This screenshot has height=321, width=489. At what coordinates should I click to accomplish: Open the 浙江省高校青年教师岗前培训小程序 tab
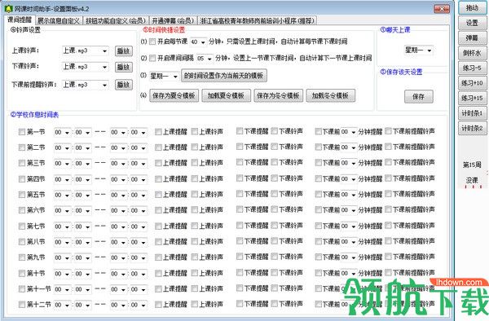[258, 21]
